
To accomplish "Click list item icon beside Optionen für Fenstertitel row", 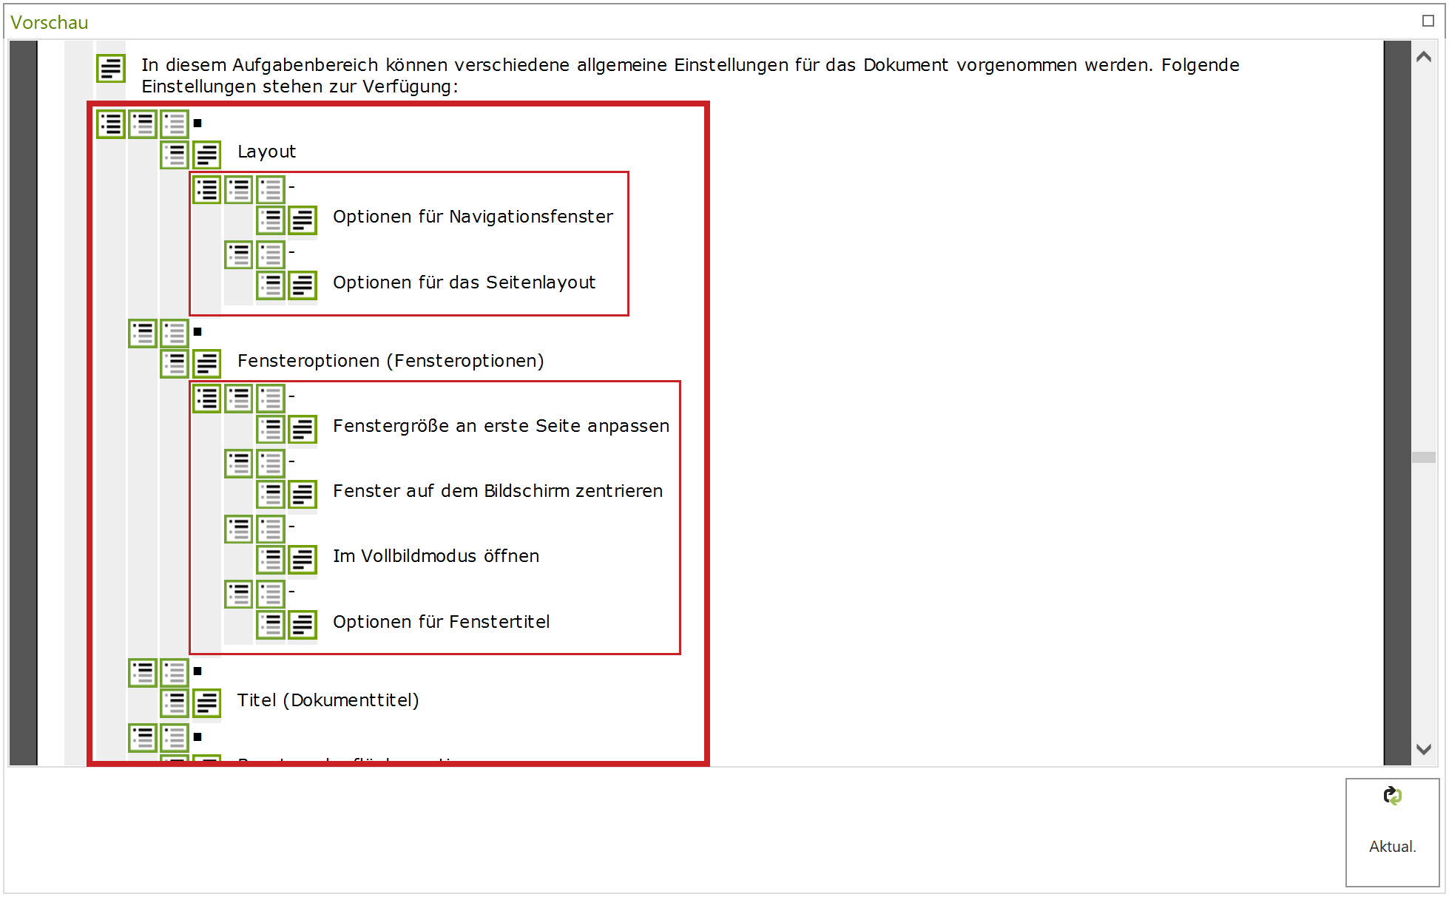I will click(x=271, y=625).
